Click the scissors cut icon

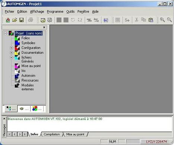click(x=137, y=20)
